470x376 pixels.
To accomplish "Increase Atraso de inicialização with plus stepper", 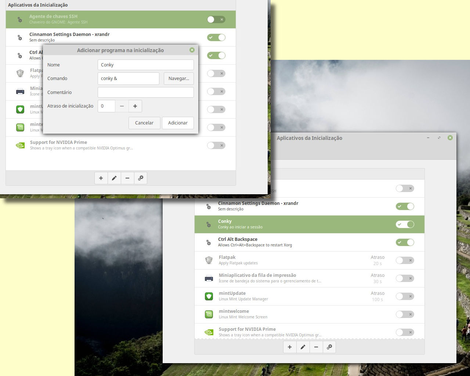I will coord(135,106).
